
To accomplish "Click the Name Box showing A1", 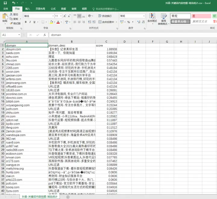I will click(9, 35).
